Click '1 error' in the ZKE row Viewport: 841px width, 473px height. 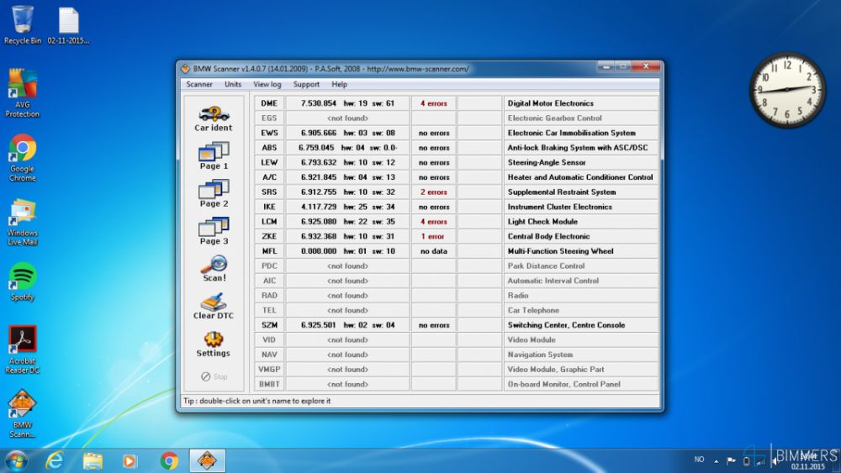point(433,236)
